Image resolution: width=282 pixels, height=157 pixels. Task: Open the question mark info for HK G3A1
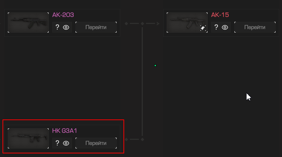(57, 143)
